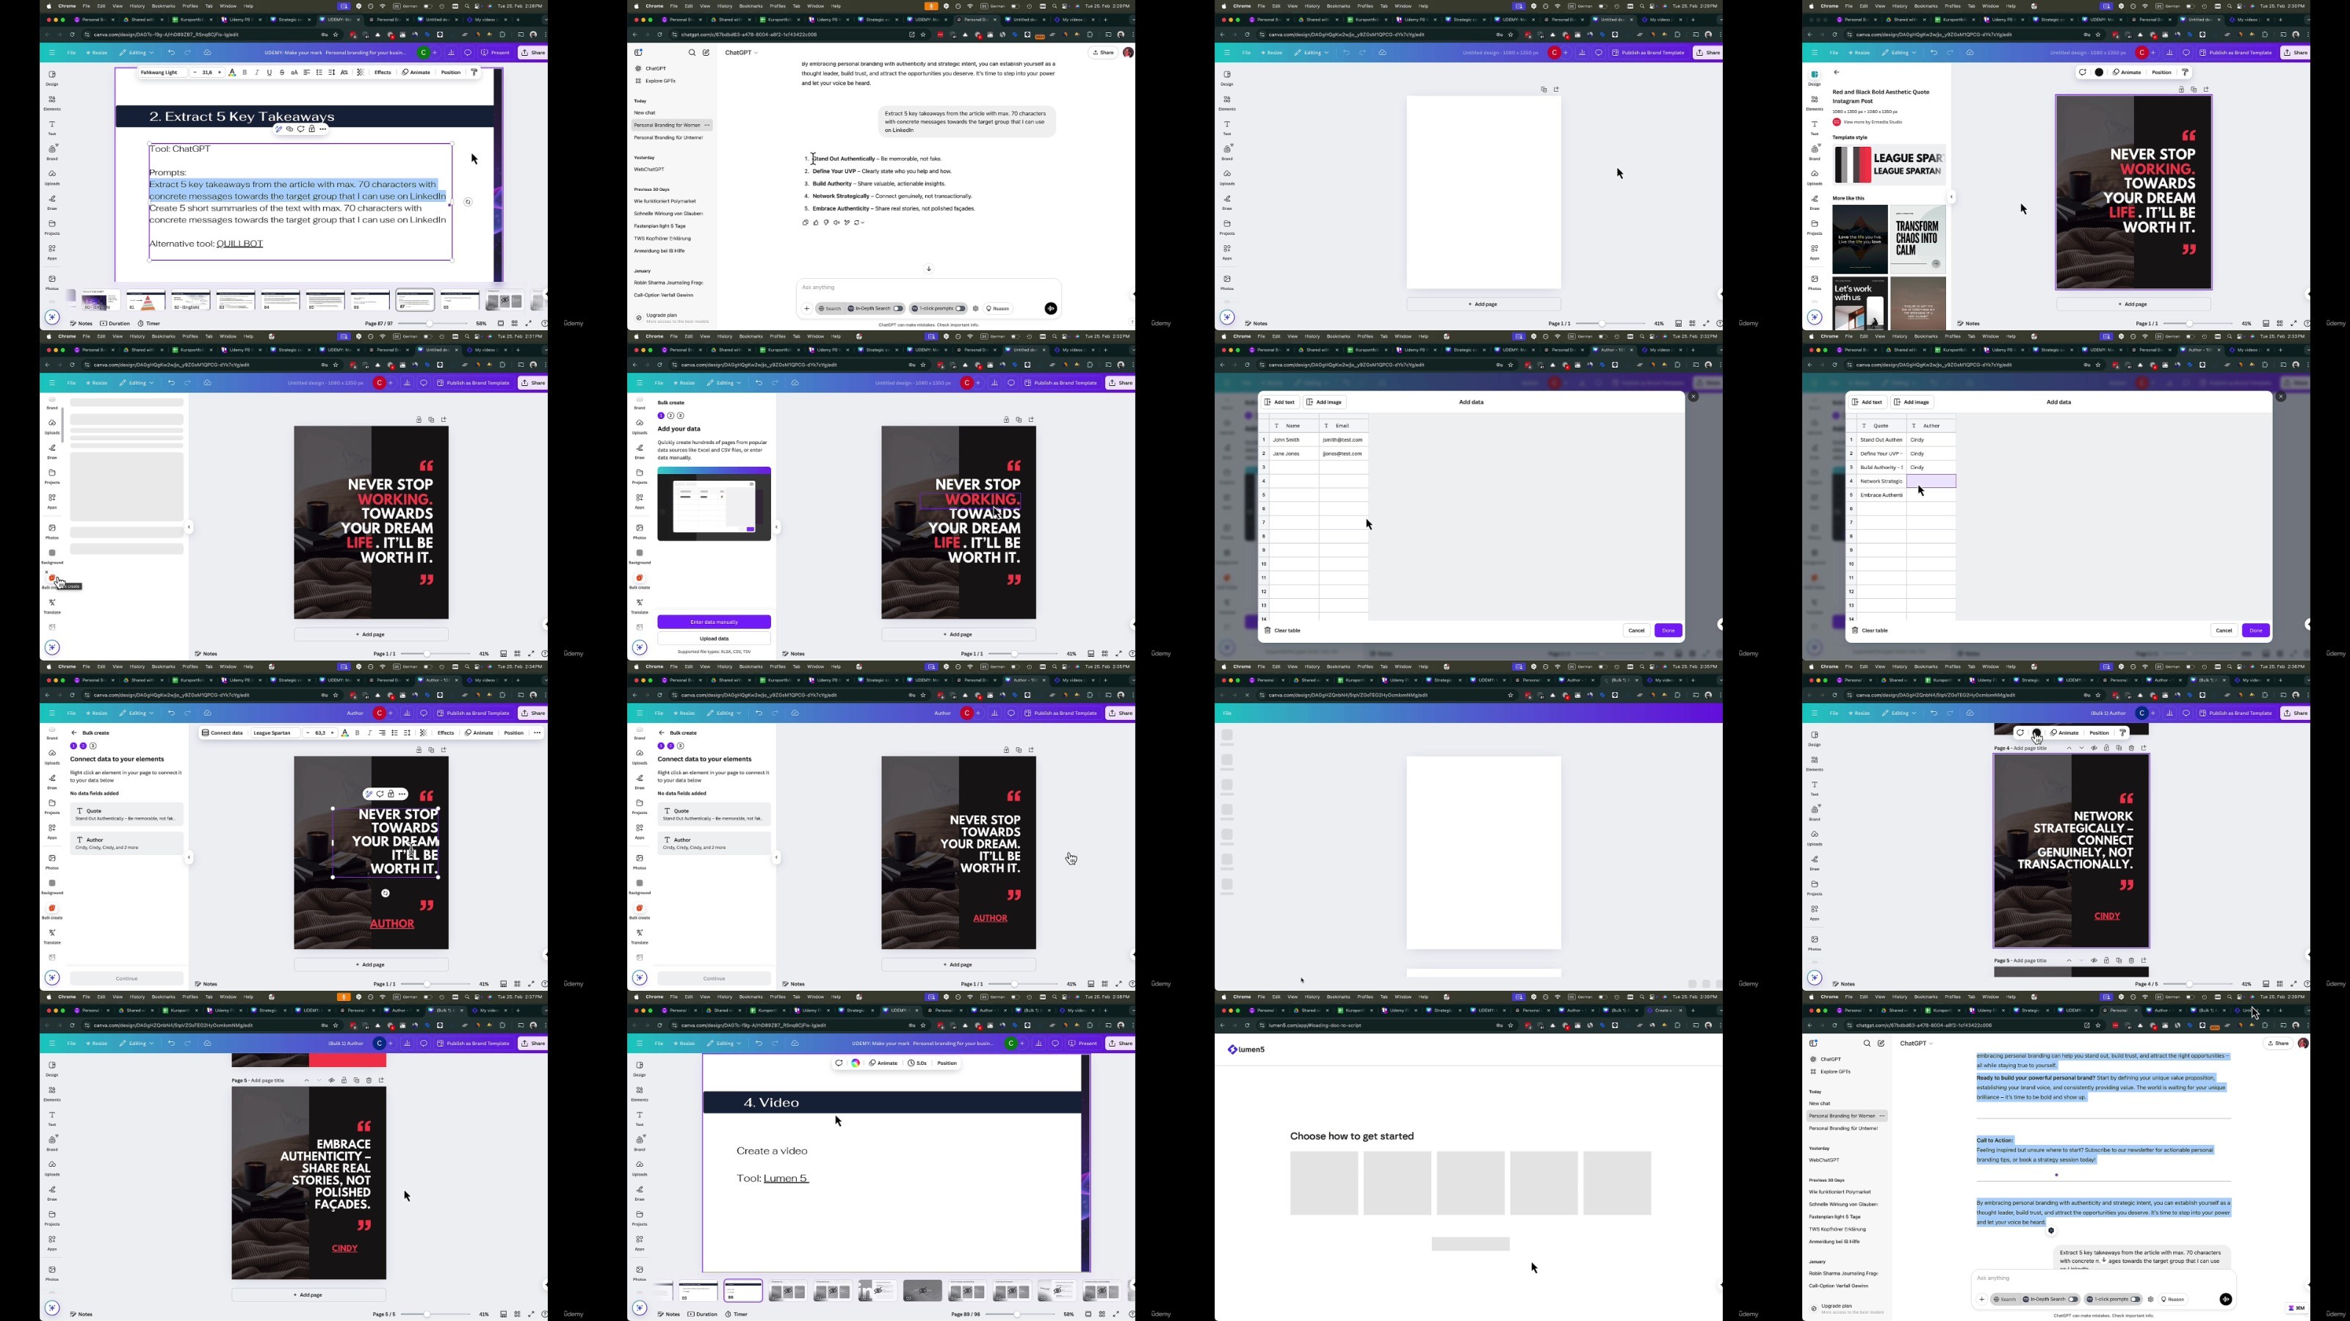Open ChatGPT model dropdown above numbered takeaways reply
The width and height of the screenshot is (2350, 1321).
click(x=741, y=53)
